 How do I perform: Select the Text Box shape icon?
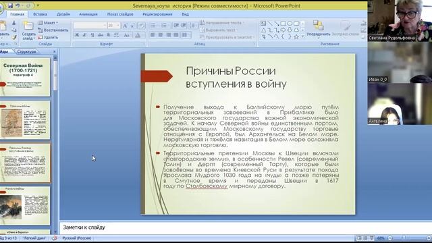[x=263, y=24]
